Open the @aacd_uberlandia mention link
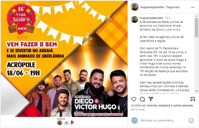Viewport: 199px width, 128px height. [168, 29]
